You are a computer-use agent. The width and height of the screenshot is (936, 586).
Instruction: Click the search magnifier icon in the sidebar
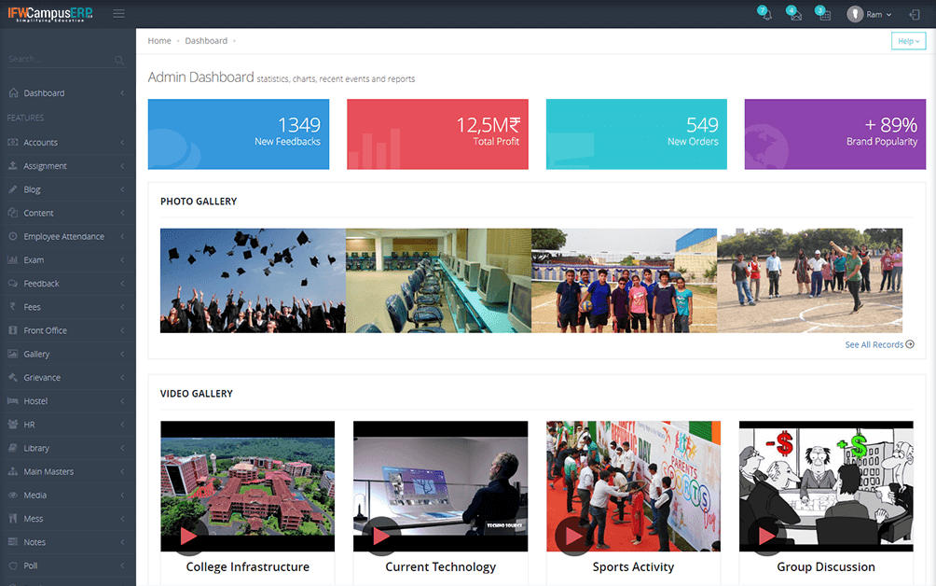119,61
